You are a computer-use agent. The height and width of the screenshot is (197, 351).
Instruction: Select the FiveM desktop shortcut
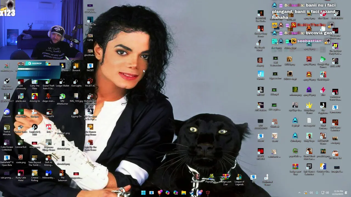(261, 137)
